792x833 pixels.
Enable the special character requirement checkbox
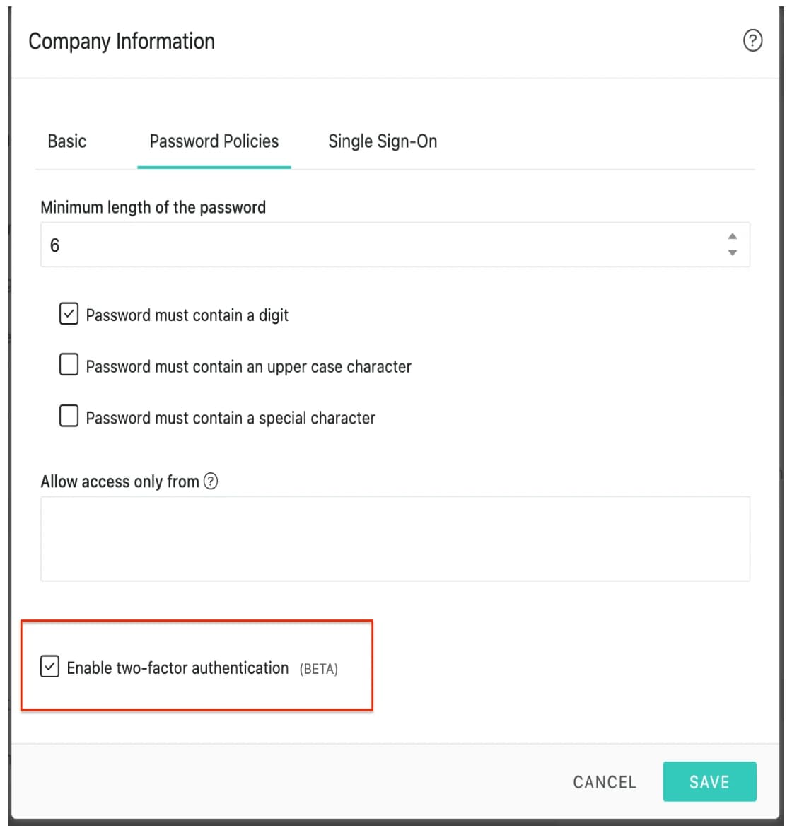tap(69, 416)
